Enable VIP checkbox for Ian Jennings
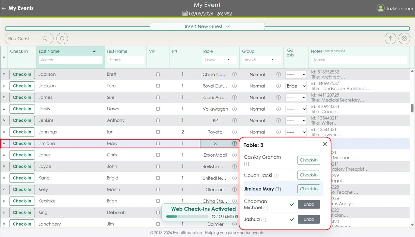This screenshot has height=237, width=415. click(158, 132)
